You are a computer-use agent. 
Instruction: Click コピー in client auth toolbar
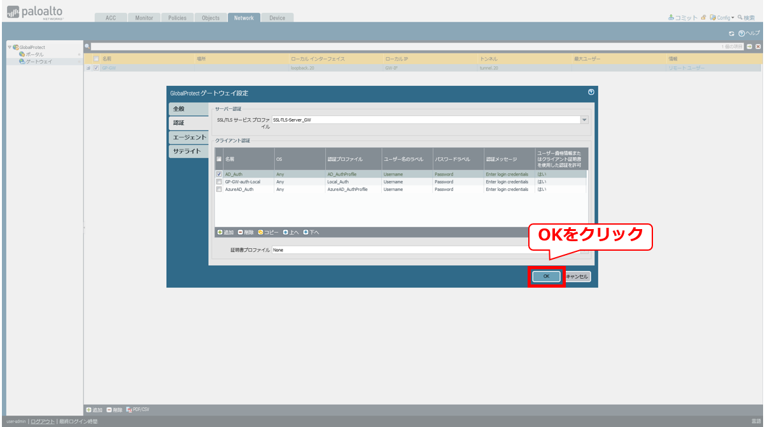[269, 232]
